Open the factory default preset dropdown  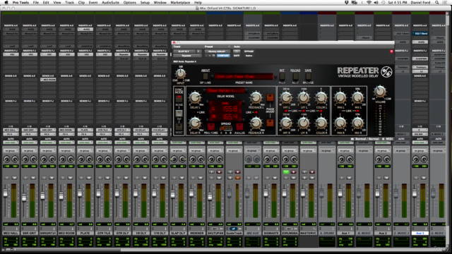coord(217,52)
